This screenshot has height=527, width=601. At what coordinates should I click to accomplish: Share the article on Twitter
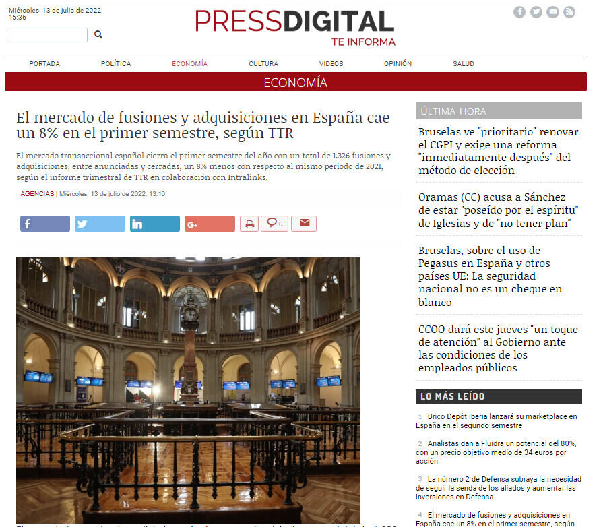[x=100, y=224]
